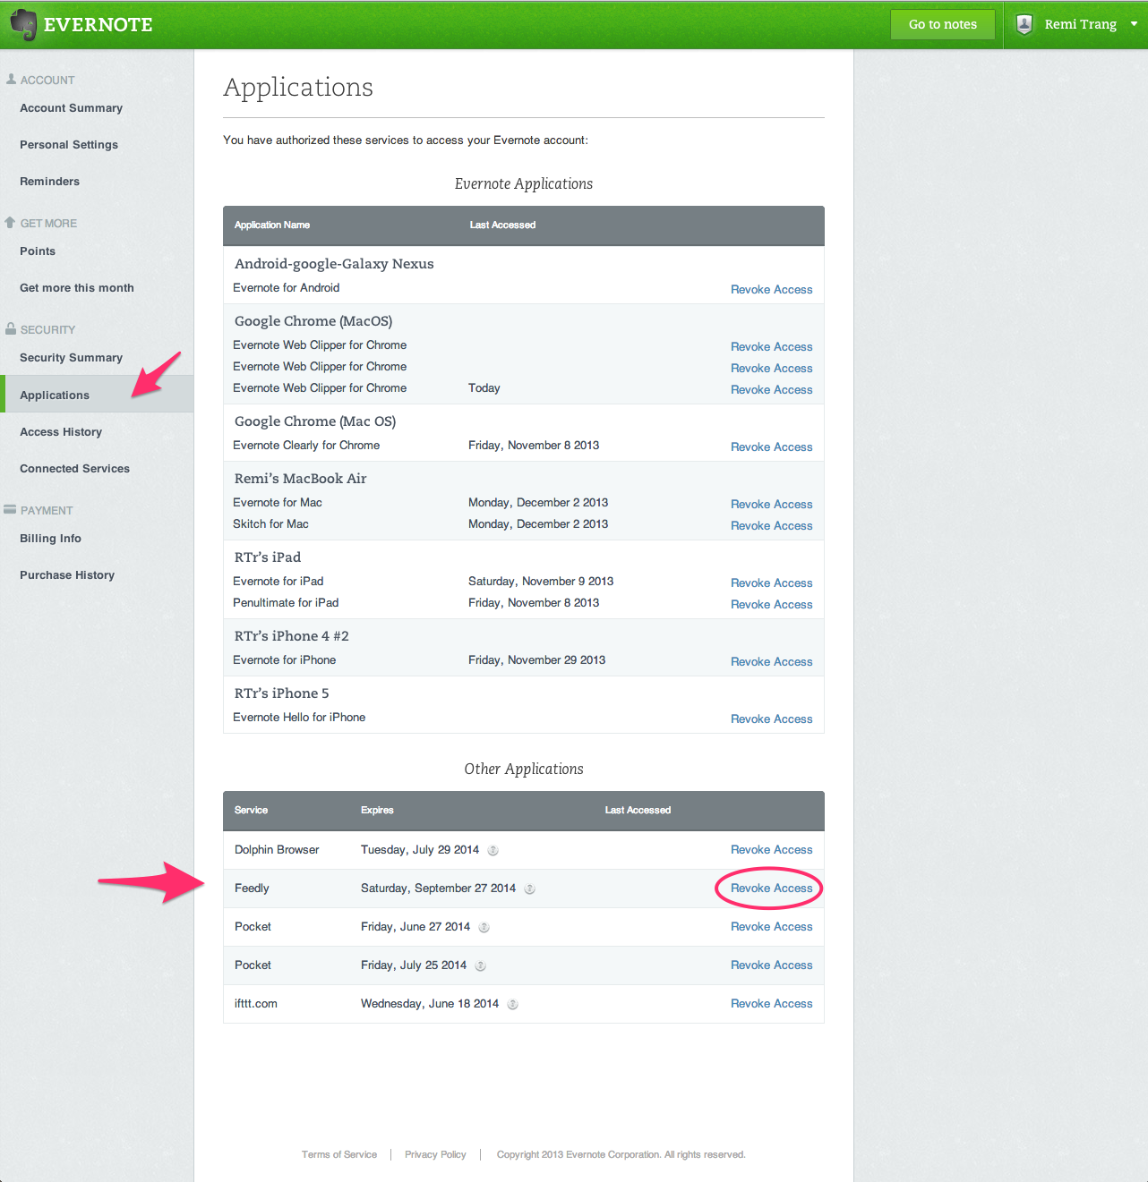1148x1182 pixels.
Task: Revoke access for Penultimate for iPad
Action: [771, 605]
